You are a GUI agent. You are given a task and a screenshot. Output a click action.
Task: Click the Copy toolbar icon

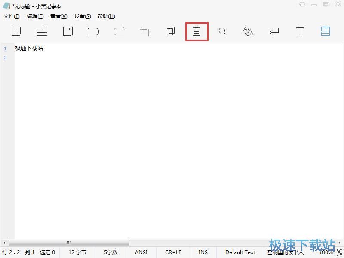coord(171,31)
